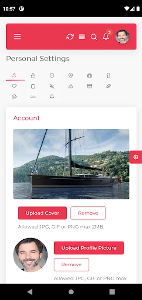Click the Upload Cover button
Screen dimensions: 142x300
[42, 213]
